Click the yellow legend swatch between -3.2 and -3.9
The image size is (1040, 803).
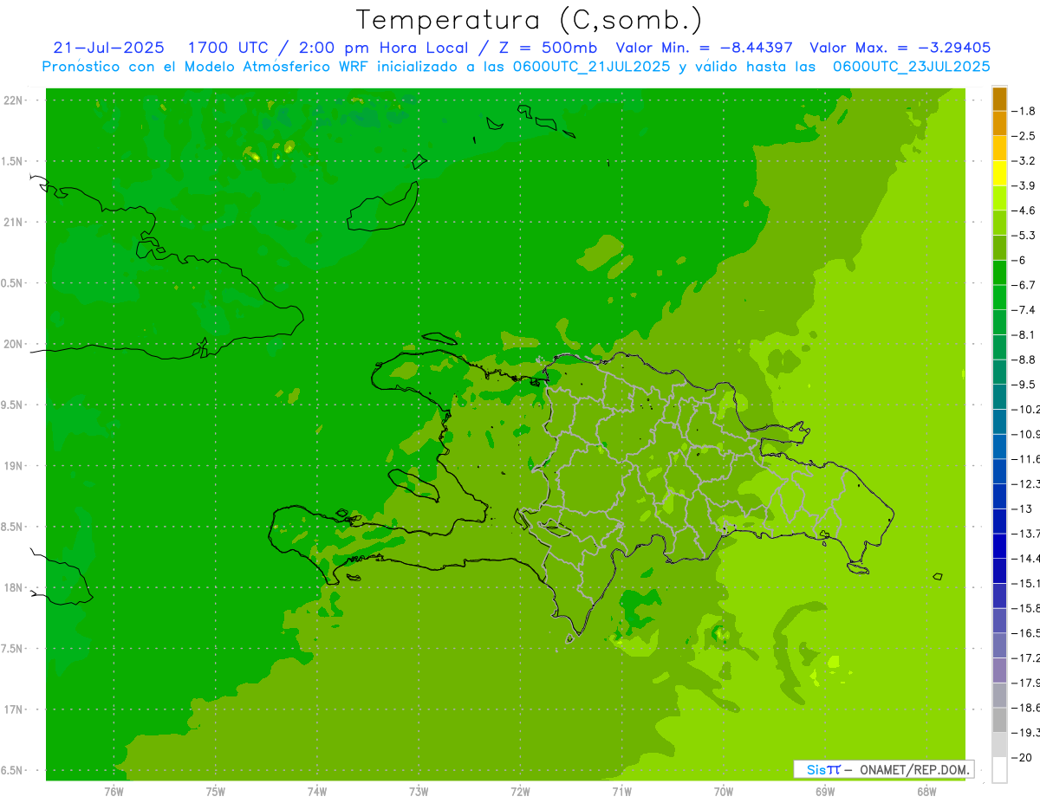pos(999,173)
